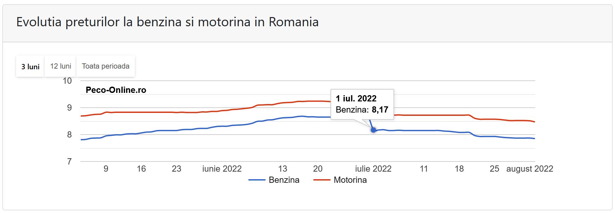The height and width of the screenshot is (213, 615).
Task: Click the "august 2022" x-axis label
Action: tap(530, 169)
